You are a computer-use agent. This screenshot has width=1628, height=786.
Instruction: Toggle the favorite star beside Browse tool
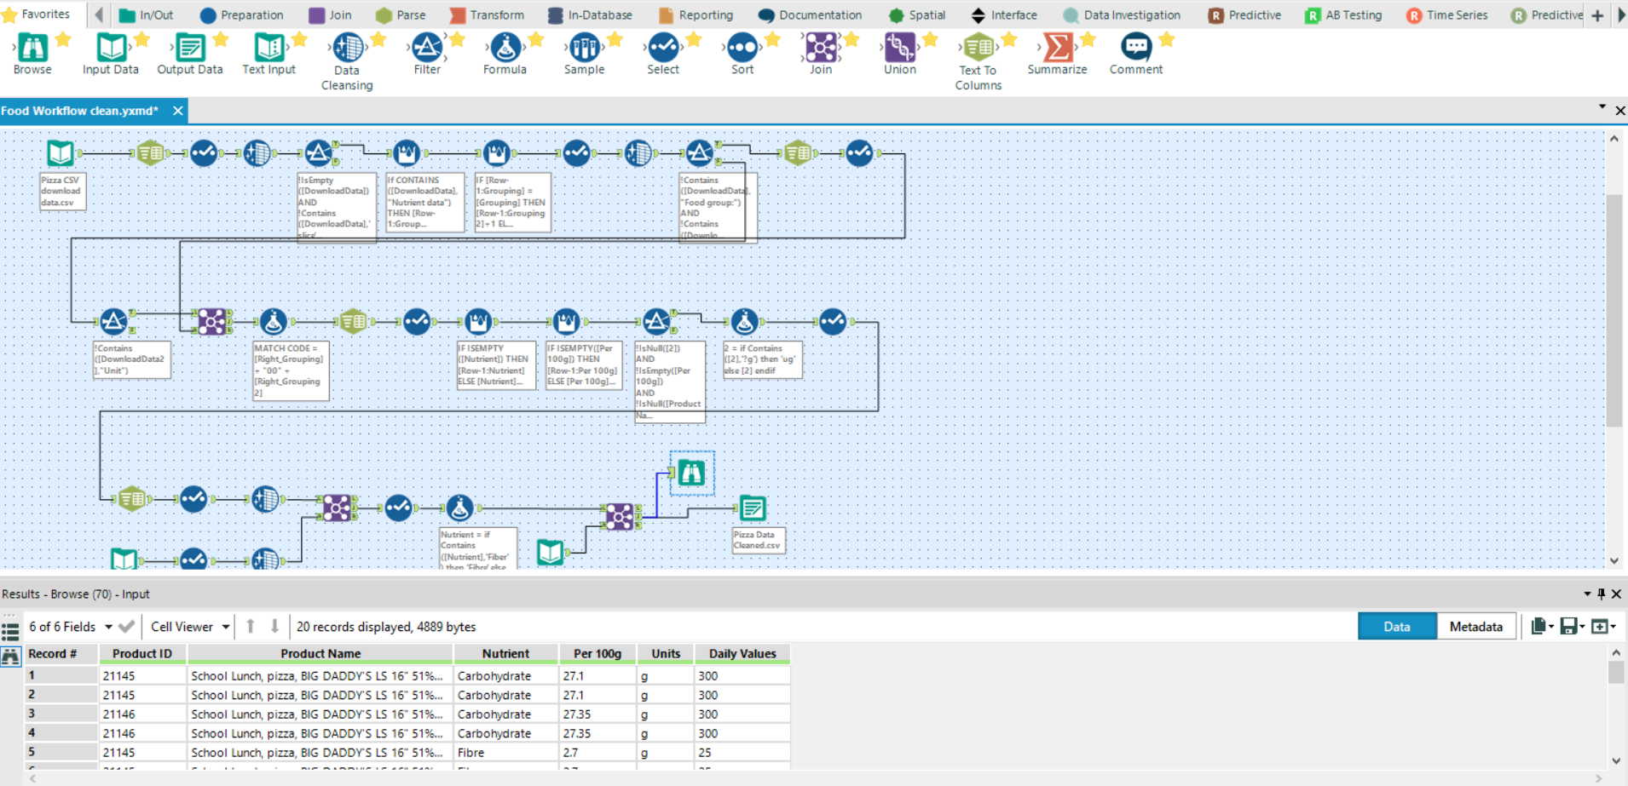(x=63, y=39)
